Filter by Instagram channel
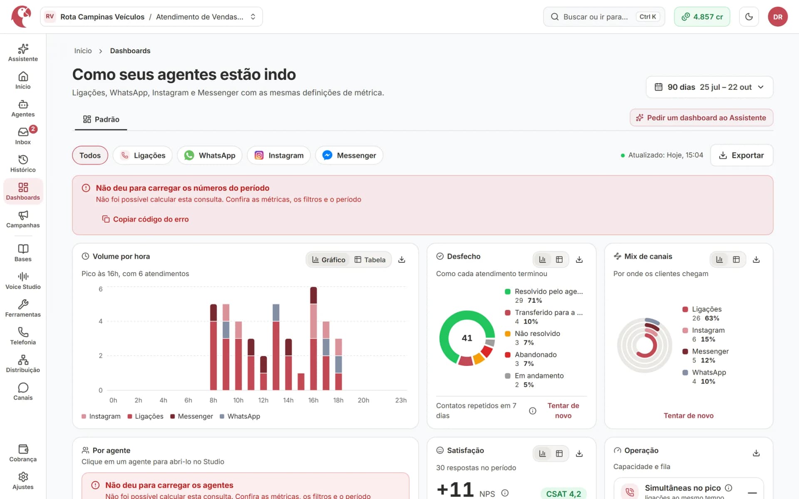Screen dimensions: 799x499 click(x=279, y=155)
